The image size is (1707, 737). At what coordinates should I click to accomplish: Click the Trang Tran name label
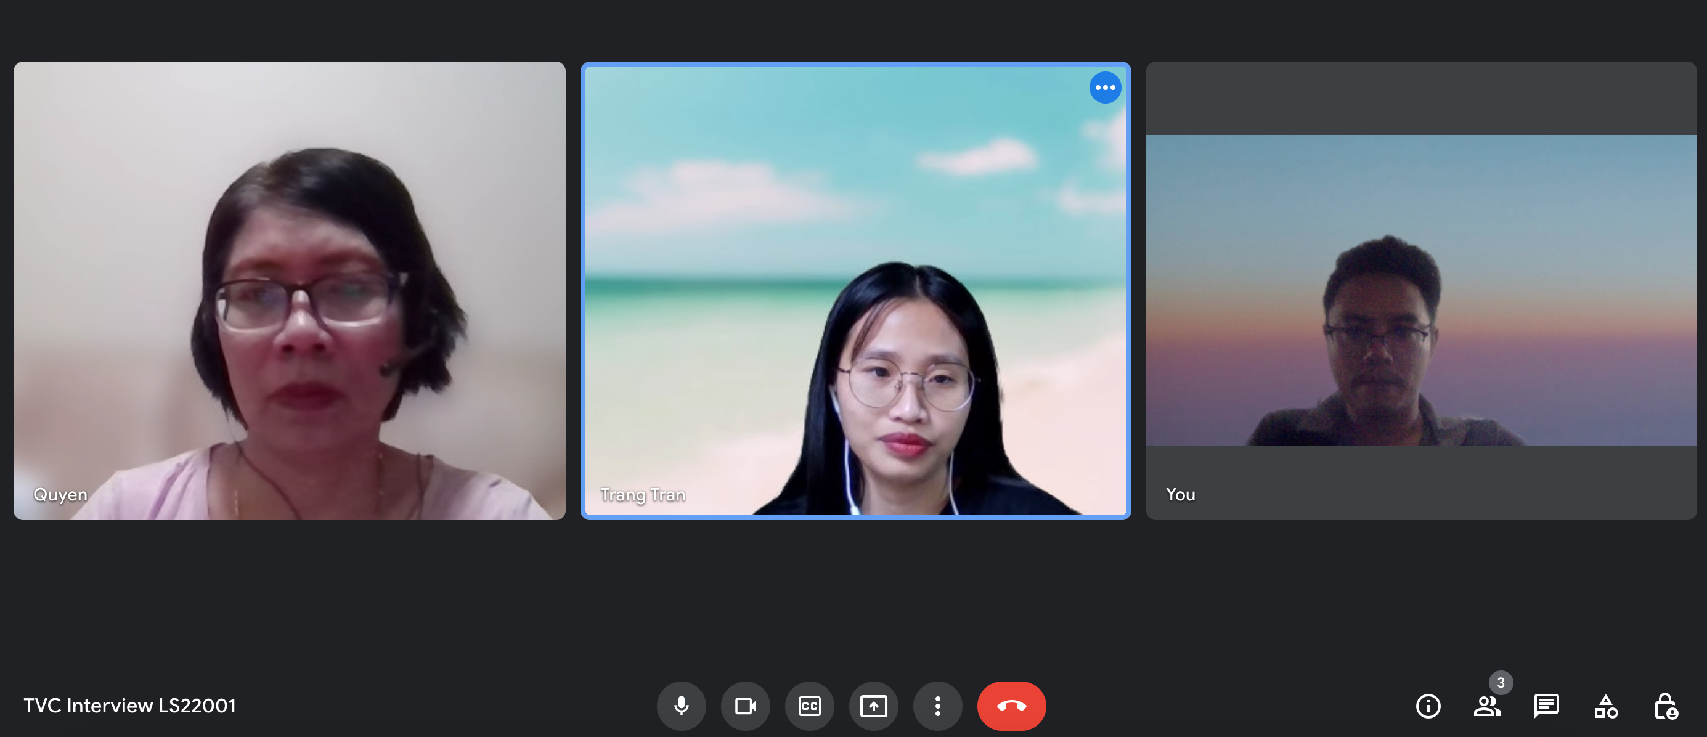click(x=642, y=494)
